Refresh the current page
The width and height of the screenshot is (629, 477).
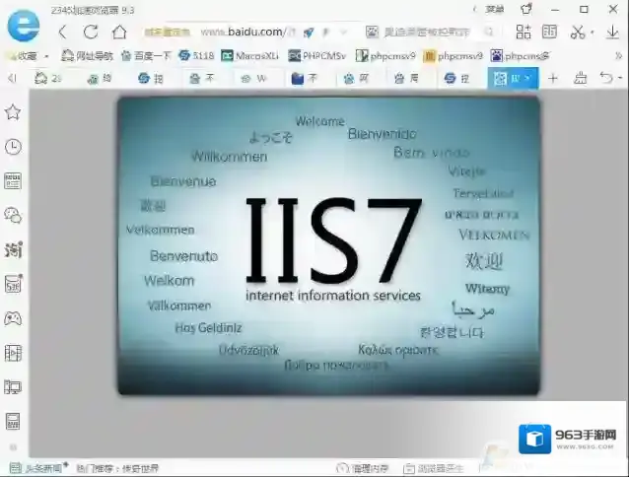(91, 32)
